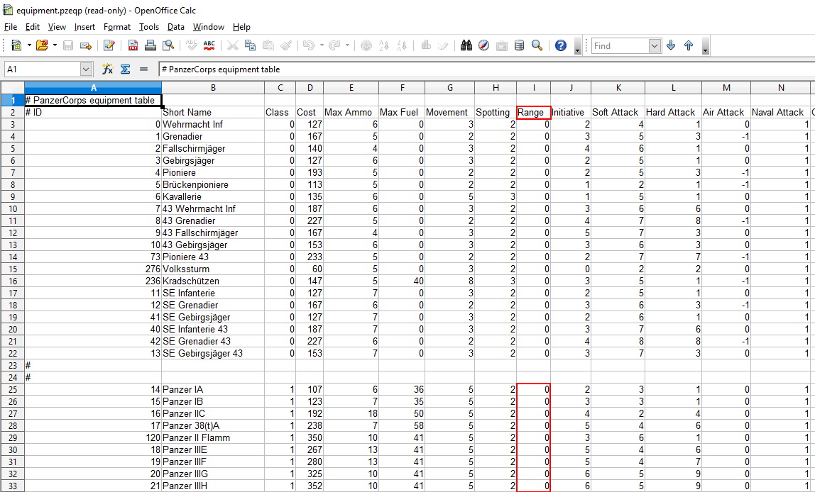Click Find Next down arrow

[671, 45]
